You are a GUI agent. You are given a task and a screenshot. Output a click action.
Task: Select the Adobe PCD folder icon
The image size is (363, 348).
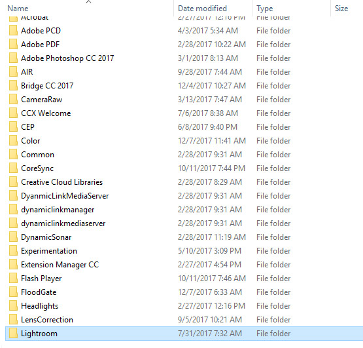pyautogui.click(x=14, y=31)
